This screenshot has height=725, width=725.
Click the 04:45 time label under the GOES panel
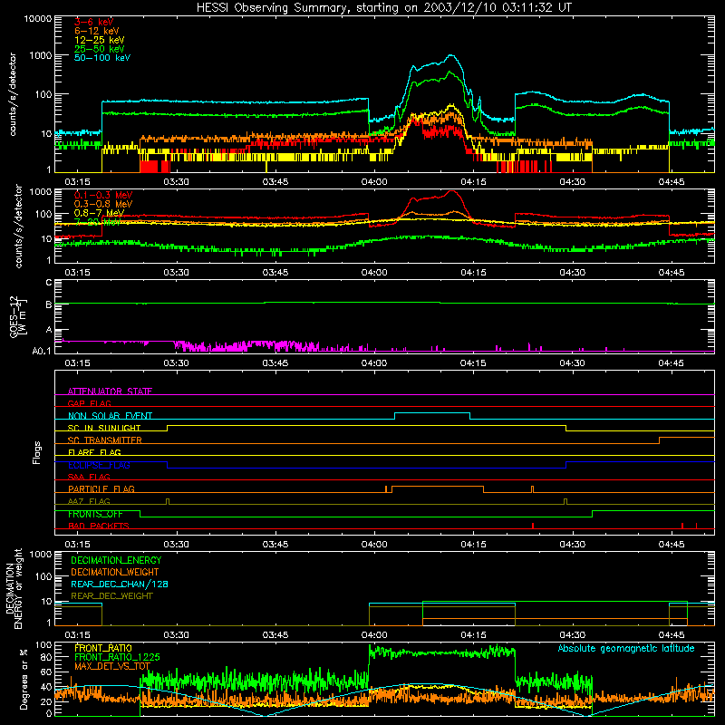(x=671, y=363)
